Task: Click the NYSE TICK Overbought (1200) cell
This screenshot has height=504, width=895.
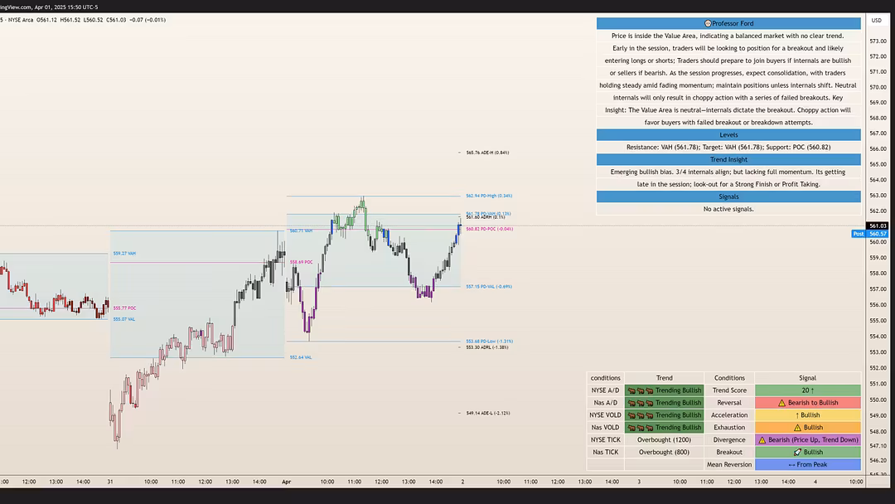Action: [x=664, y=440]
